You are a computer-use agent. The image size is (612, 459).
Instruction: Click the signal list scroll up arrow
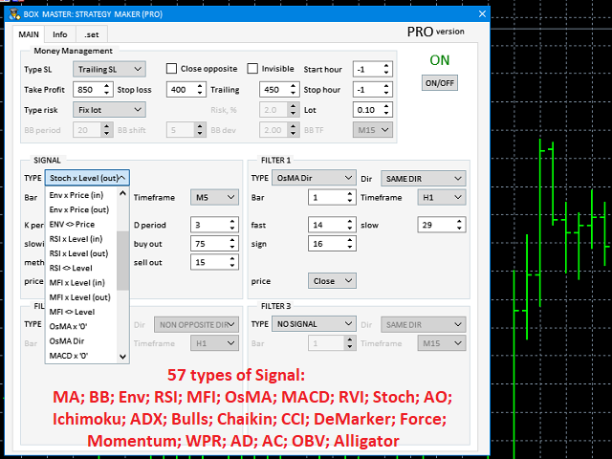(123, 193)
